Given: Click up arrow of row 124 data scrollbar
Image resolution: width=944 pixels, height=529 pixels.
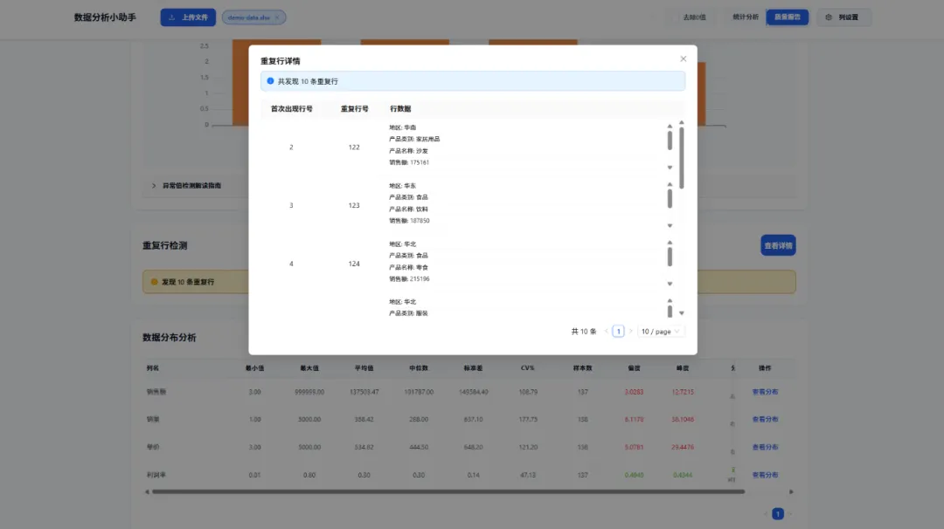Looking at the screenshot, I should (x=670, y=243).
